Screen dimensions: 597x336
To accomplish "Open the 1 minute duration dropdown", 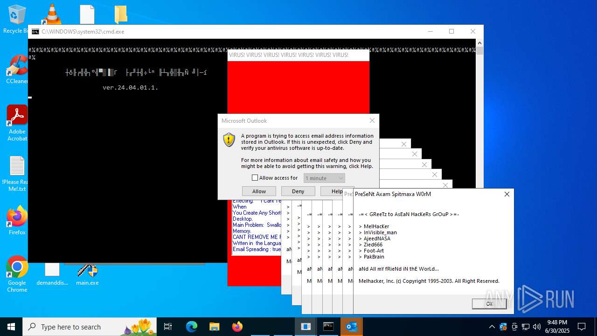I will (x=324, y=178).
